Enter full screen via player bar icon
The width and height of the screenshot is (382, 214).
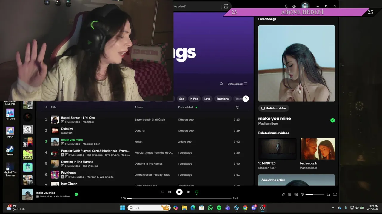pos(335,194)
